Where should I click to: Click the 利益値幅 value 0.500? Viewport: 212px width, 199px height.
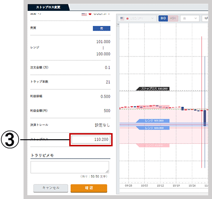coord(106,96)
